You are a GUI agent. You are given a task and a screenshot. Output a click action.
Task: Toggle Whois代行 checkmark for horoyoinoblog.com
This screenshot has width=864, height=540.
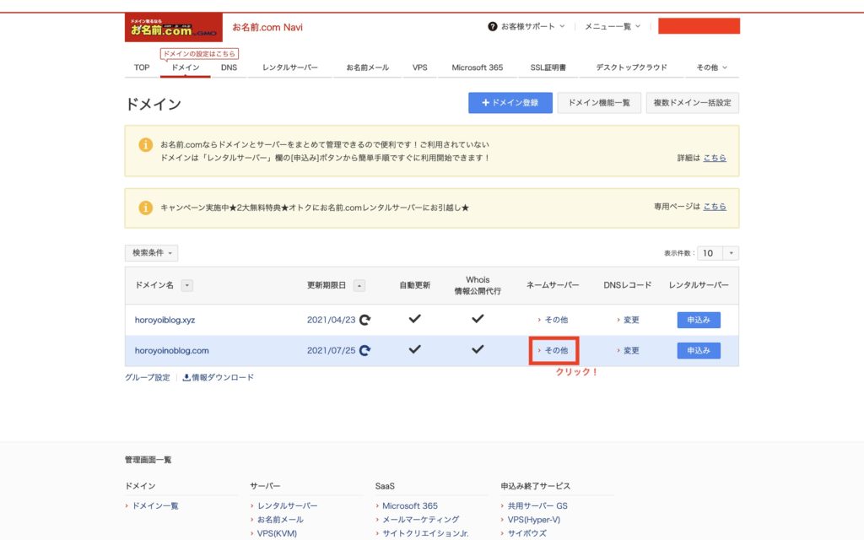tap(478, 349)
